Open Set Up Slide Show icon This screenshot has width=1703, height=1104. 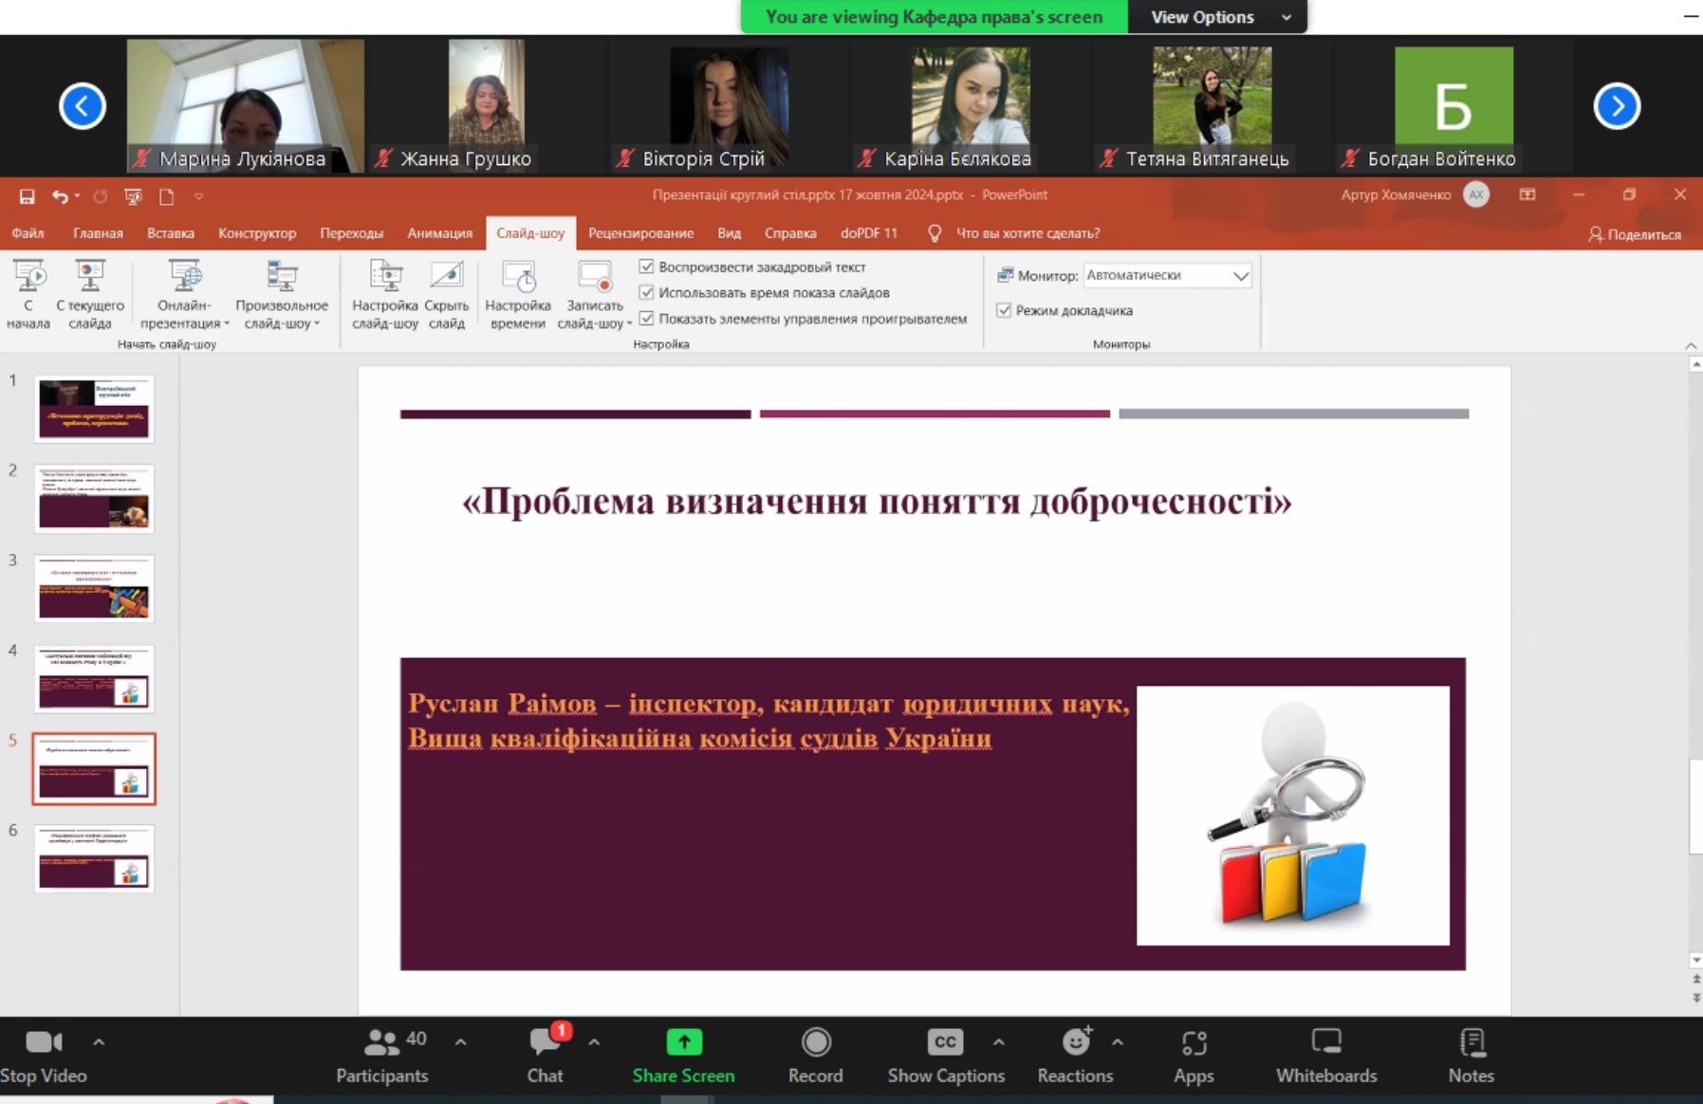385,277
